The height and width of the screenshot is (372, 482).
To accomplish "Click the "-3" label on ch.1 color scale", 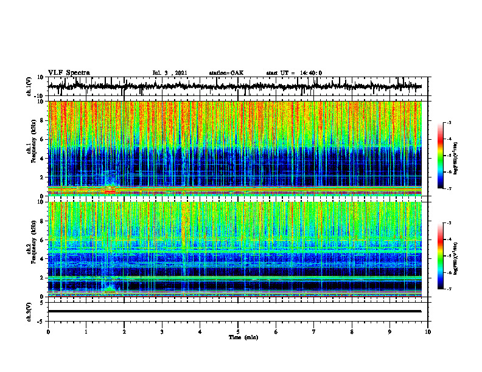I will pyautogui.click(x=449, y=122).
